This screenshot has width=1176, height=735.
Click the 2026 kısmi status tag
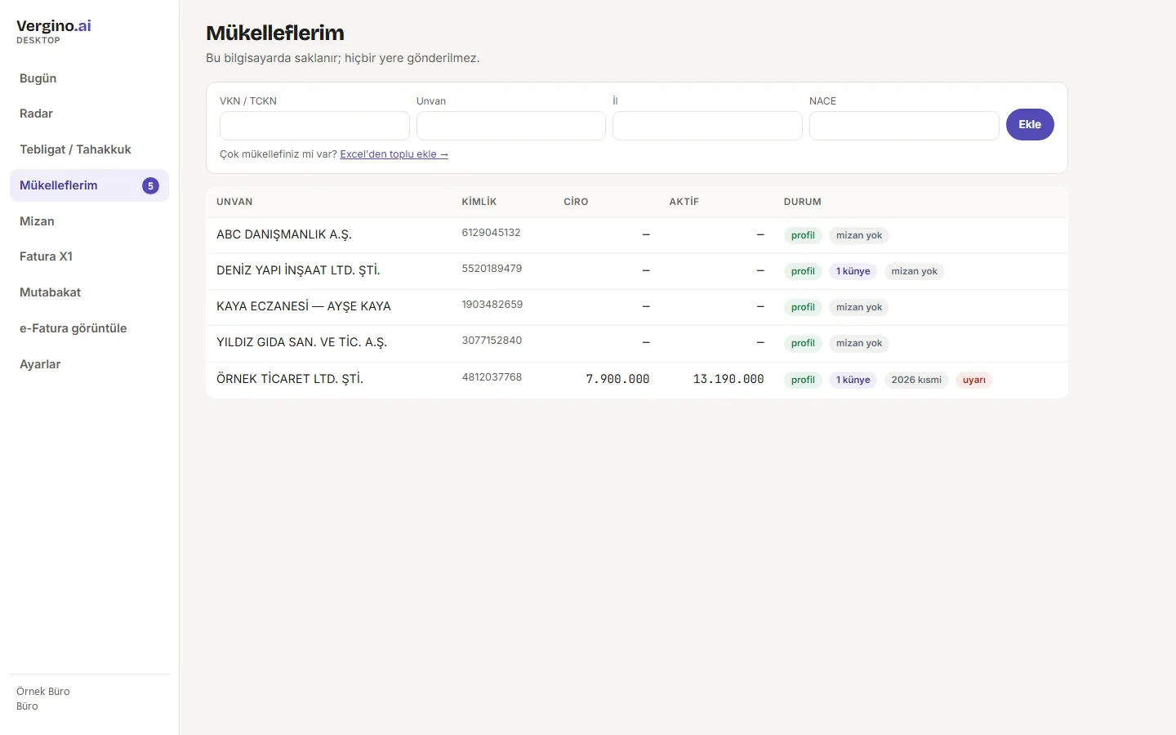click(x=916, y=380)
